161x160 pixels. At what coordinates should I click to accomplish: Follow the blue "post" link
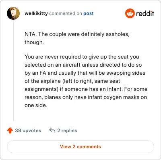(x=89, y=13)
